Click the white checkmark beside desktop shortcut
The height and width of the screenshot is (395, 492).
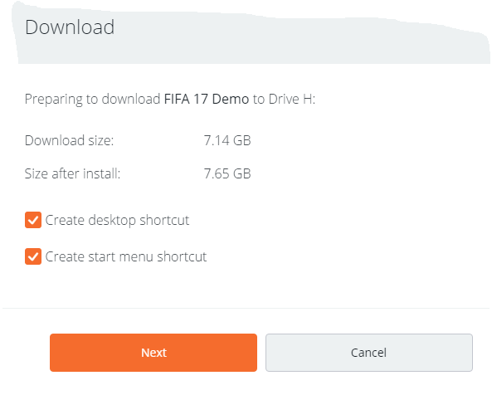(x=33, y=220)
